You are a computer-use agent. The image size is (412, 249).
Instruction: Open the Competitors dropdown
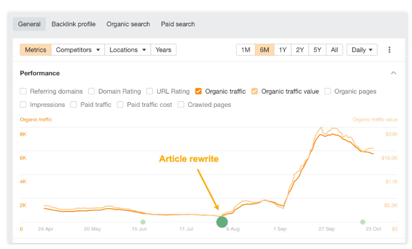pos(78,50)
